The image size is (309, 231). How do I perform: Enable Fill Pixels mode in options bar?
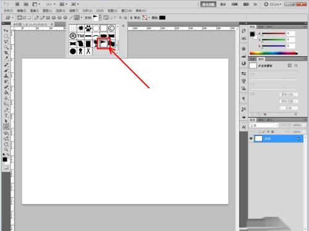[x=29, y=18]
